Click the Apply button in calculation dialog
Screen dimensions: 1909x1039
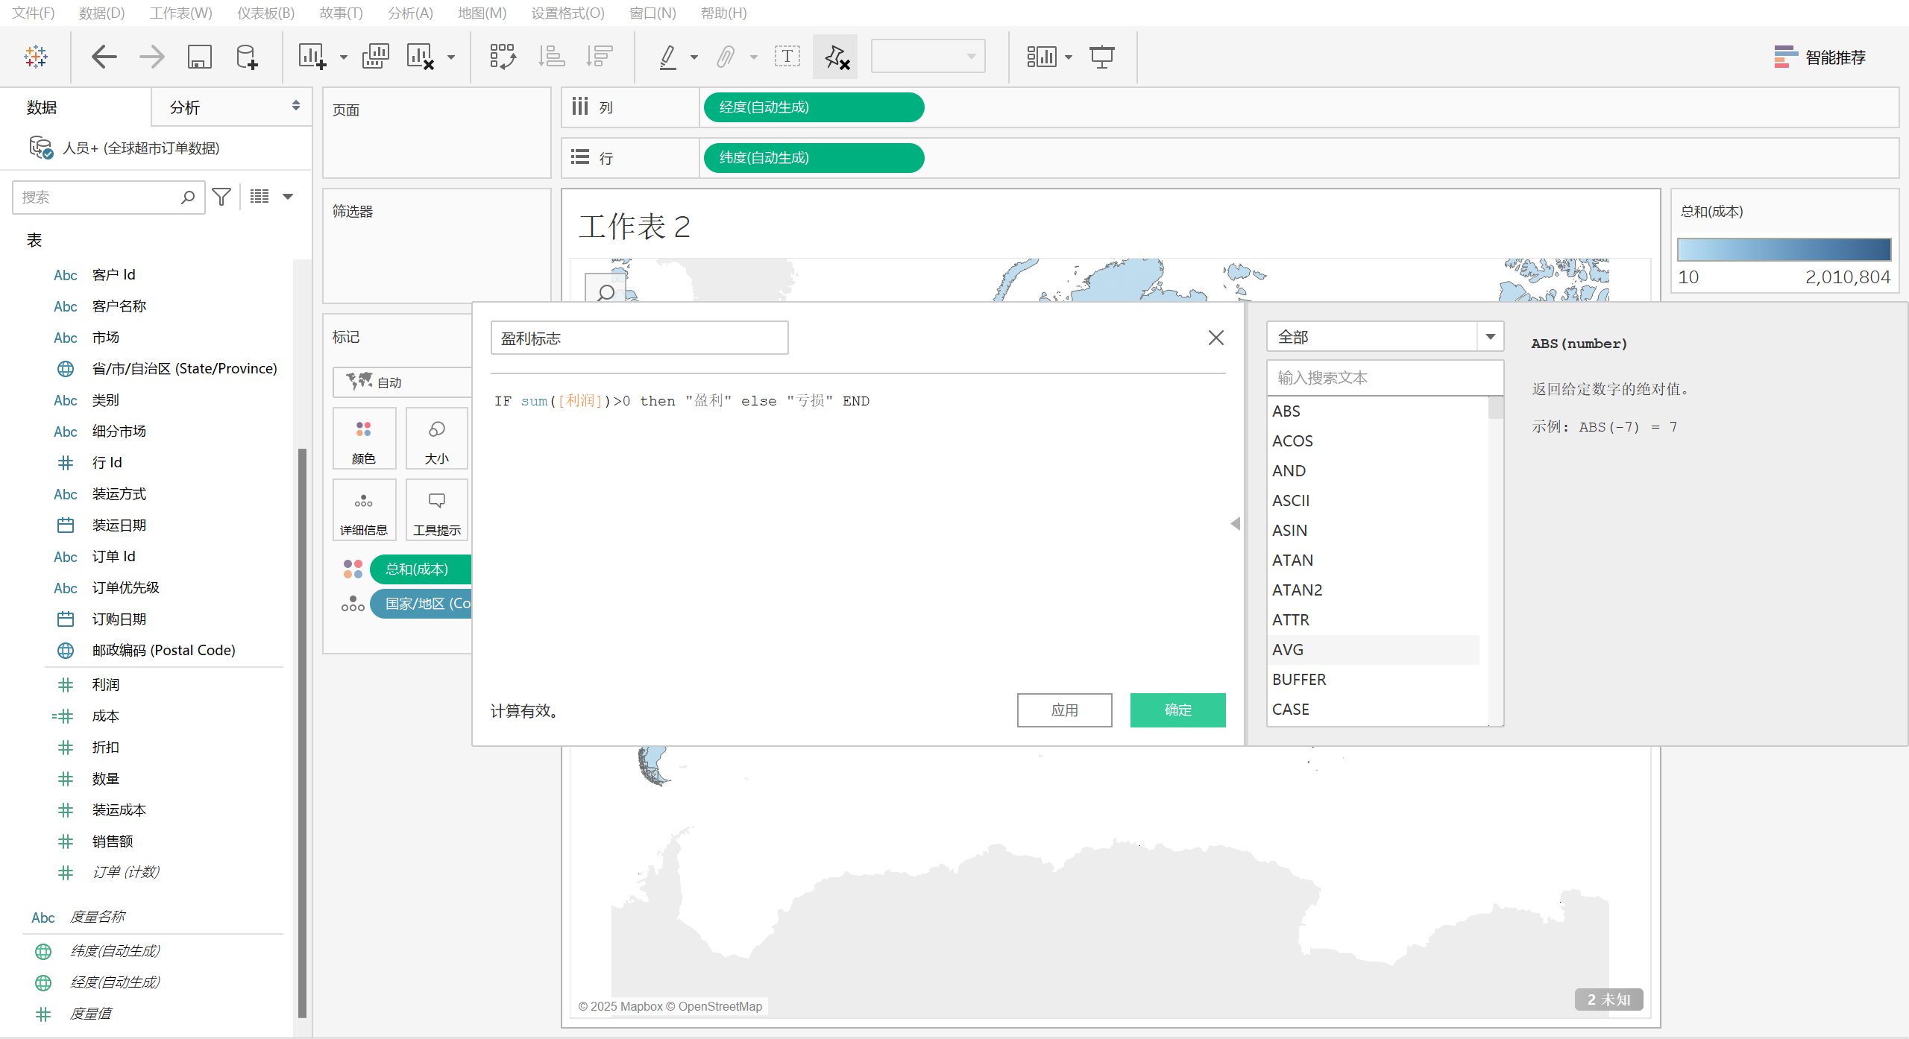point(1064,710)
